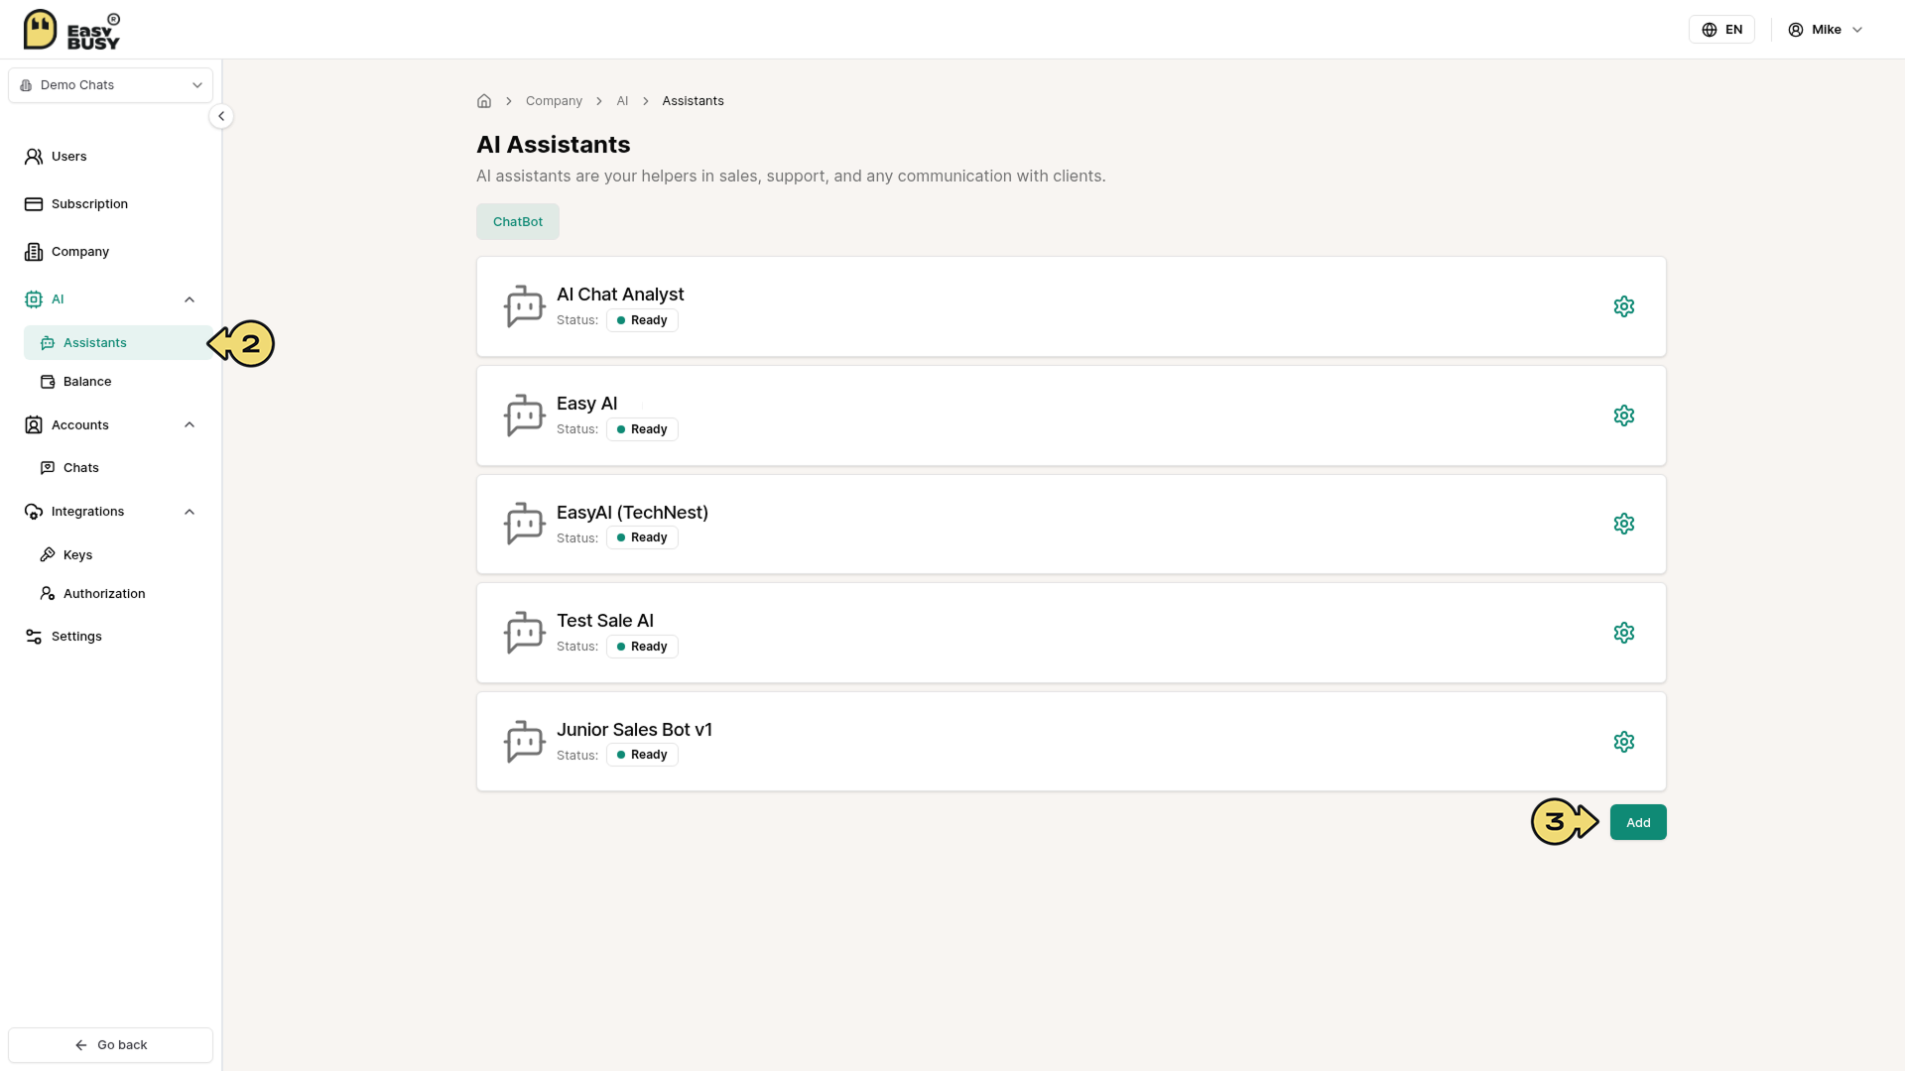Click the Keys icon in sidebar
This screenshot has height=1071, width=1905.
[x=48, y=555]
